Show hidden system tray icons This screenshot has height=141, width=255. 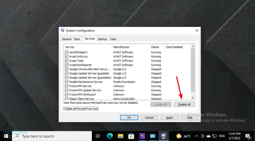pyautogui.click(x=196, y=136)
